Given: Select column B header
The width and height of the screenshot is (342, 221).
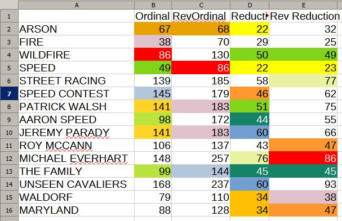Looking at the screenshot, I should coord(153,5).
